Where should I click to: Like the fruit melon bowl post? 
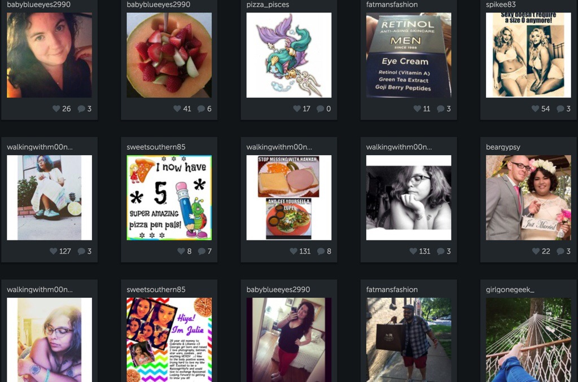[177, 109]
